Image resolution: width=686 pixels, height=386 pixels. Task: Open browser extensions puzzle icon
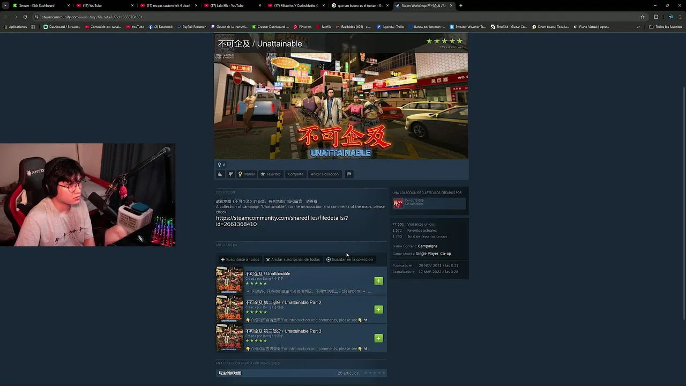(656, 17)
